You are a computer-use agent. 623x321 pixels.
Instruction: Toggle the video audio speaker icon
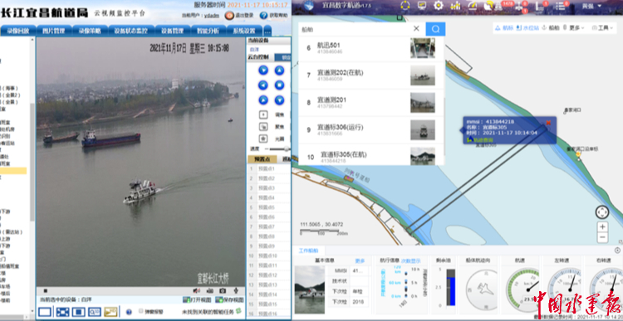coord(196,291)
